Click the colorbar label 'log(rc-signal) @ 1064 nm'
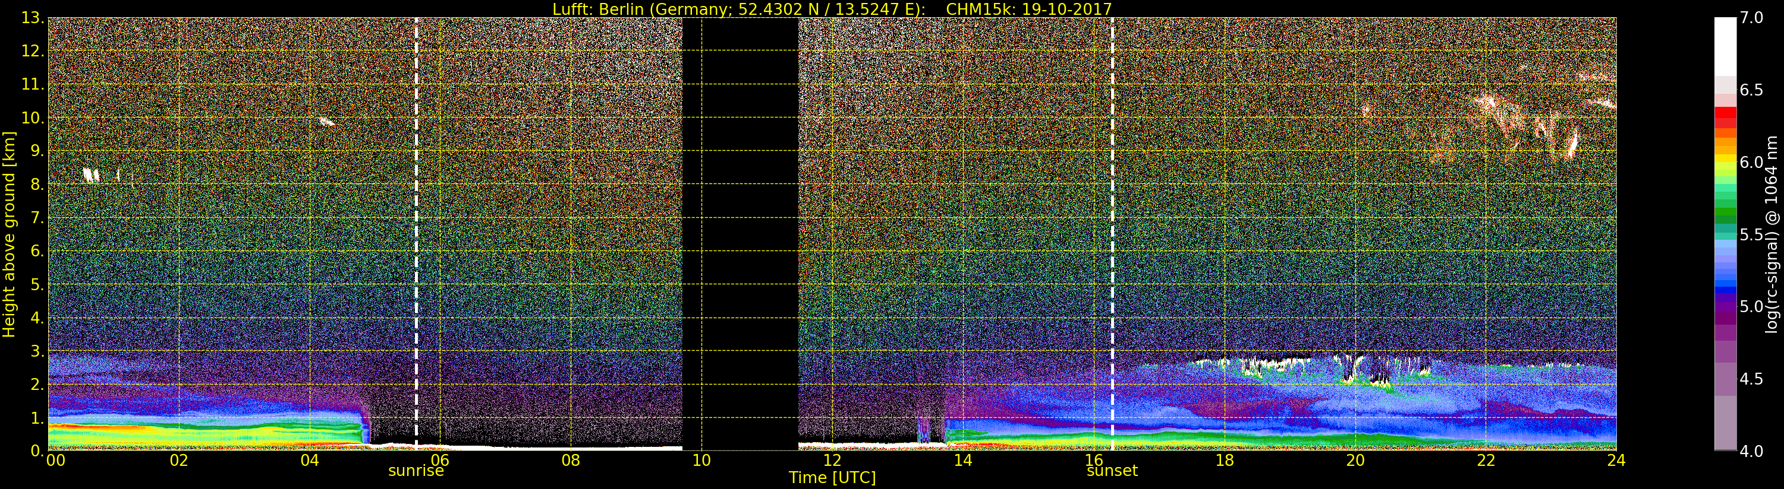 pos(1772,234)
